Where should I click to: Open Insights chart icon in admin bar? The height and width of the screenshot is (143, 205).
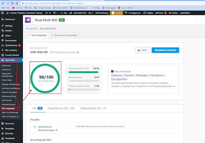click(144, 13)
